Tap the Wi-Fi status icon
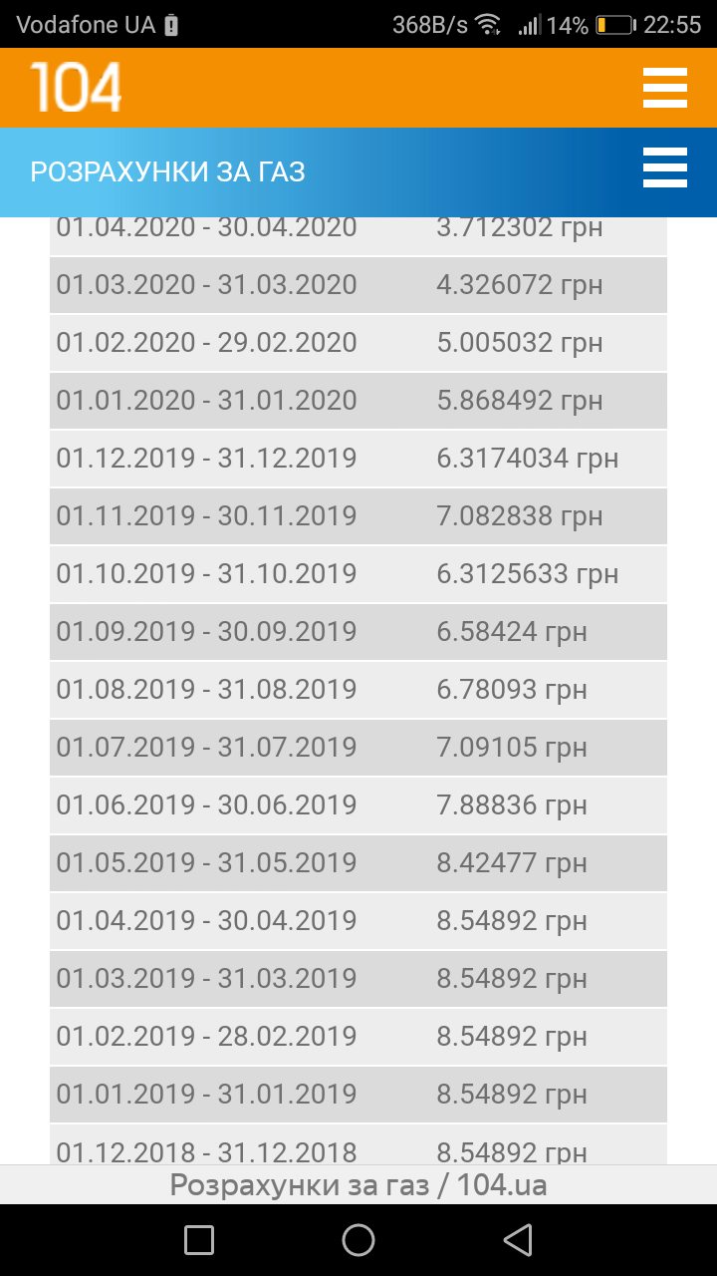Viewport: 717px width, 1276px height. [488, 25]
